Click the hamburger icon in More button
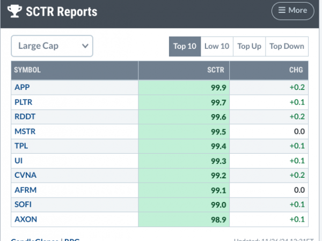322x241 pixels. tap(282, 10)
